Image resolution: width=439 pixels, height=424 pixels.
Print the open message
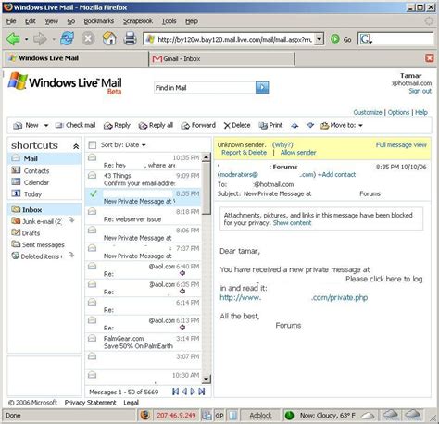tap(270, 125)
